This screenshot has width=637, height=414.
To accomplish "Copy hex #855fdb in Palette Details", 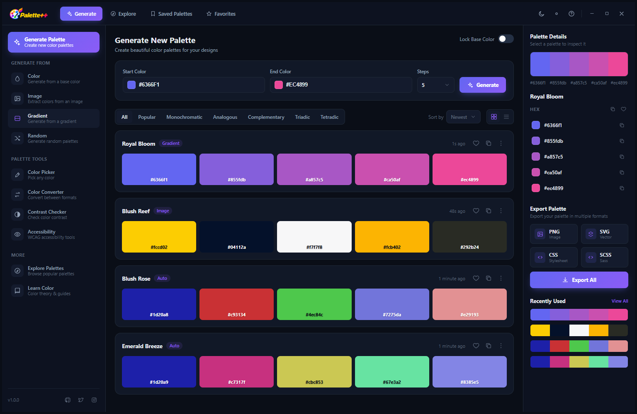I will tap(622, 141).
